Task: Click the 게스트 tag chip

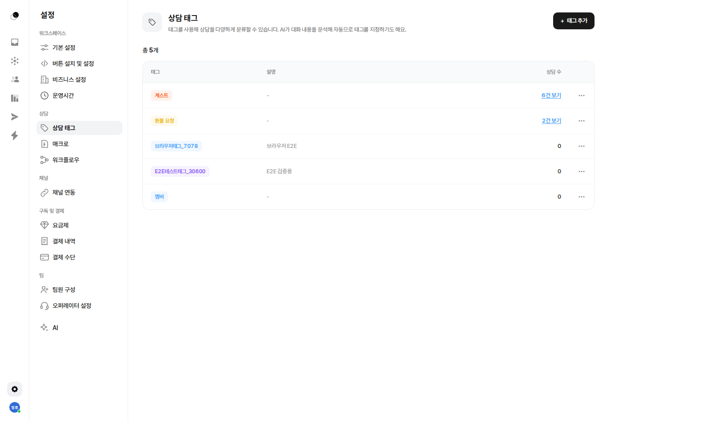Action: tap(162, 96)
